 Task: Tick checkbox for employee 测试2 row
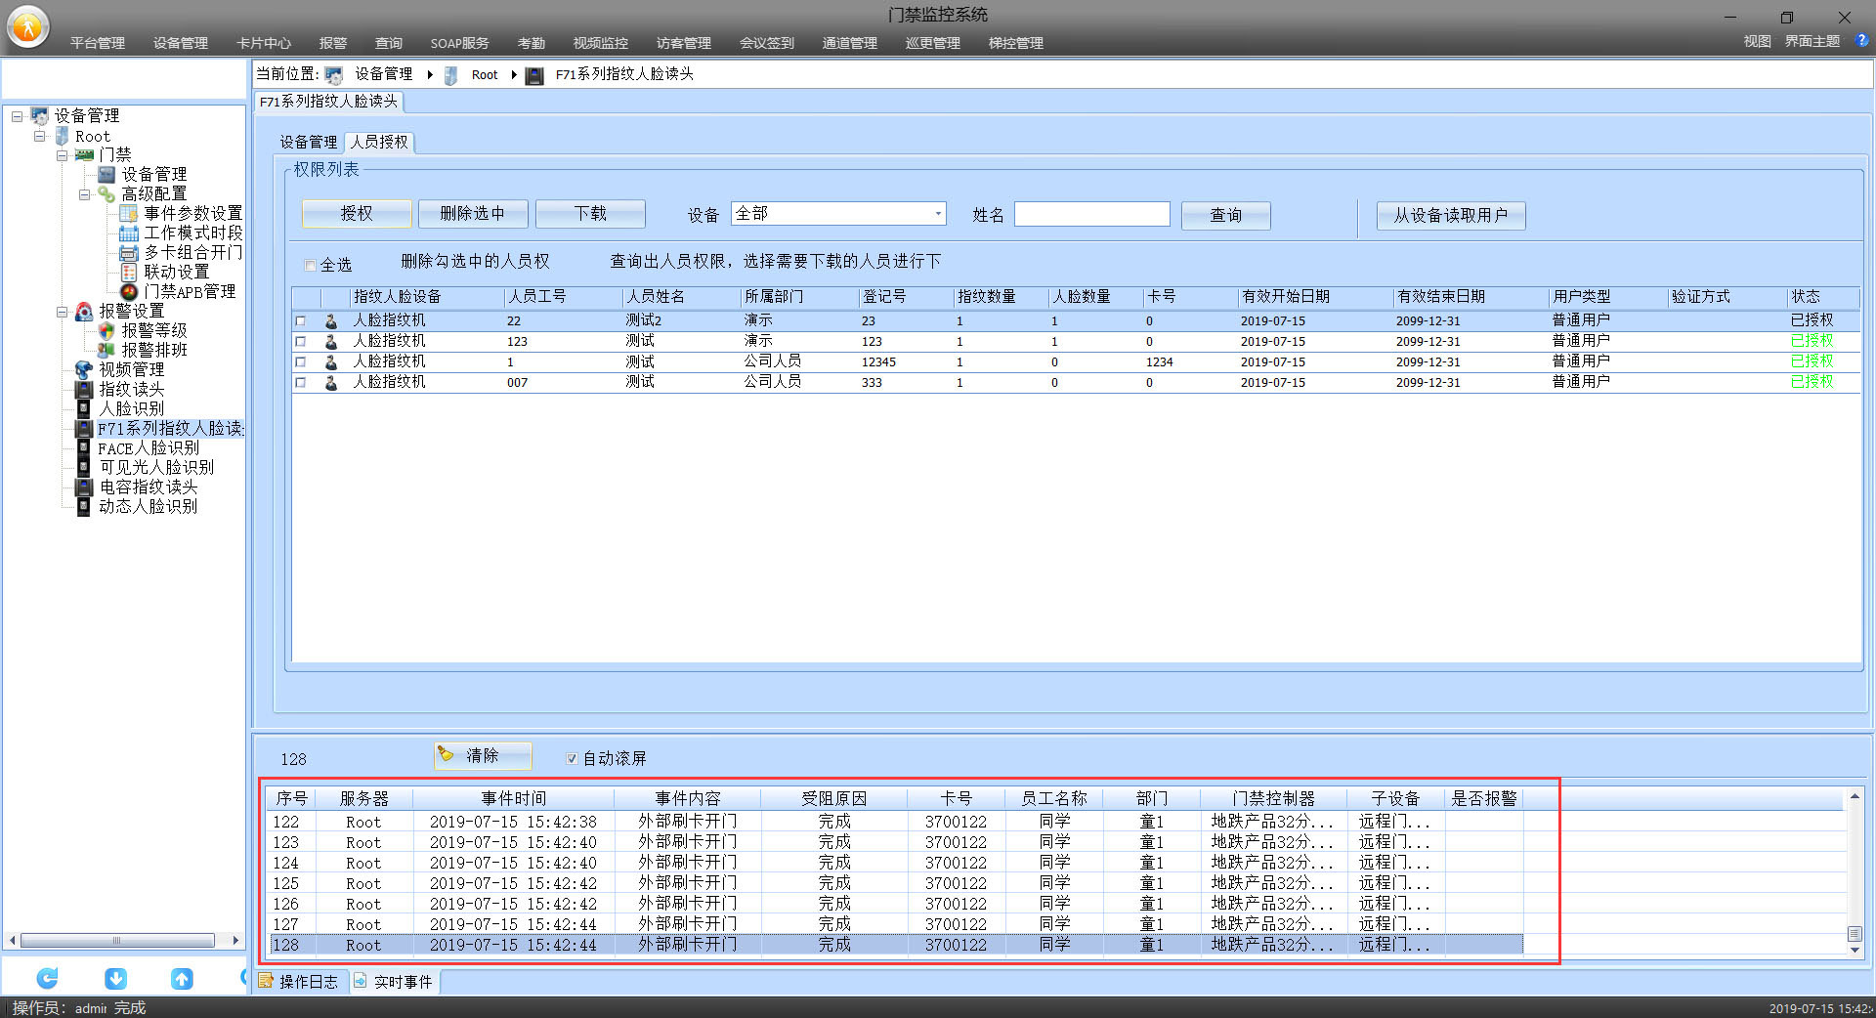tap(301, 320)
